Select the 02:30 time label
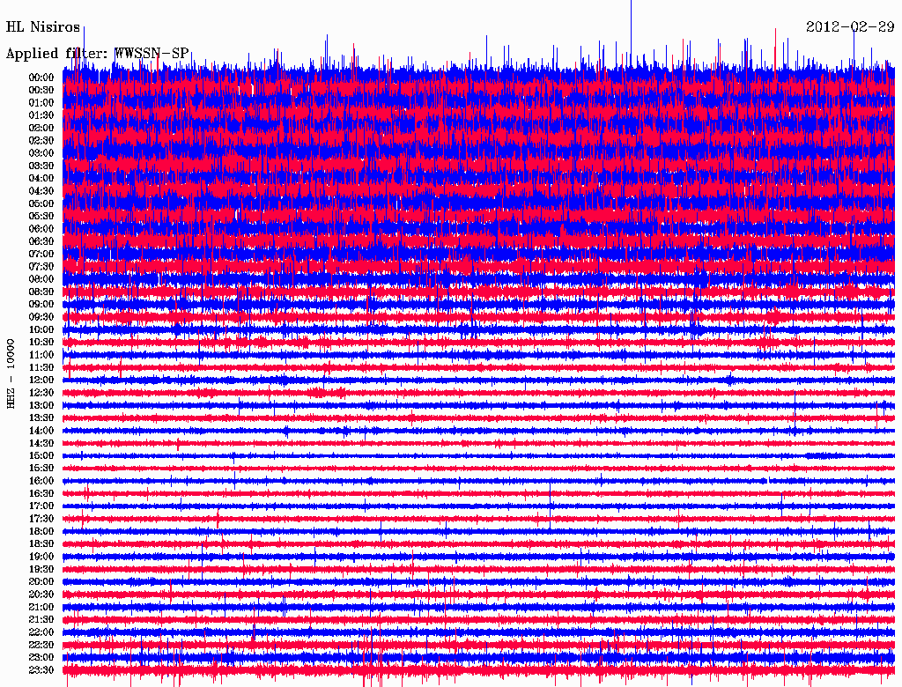 point(41,140)
